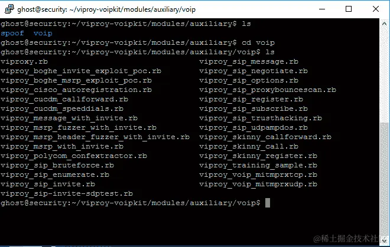The height and width of the screenshot is (247, 390).
Task: Select viproy_sip_udpampdos.rb
Action: [x=253, y=127]
